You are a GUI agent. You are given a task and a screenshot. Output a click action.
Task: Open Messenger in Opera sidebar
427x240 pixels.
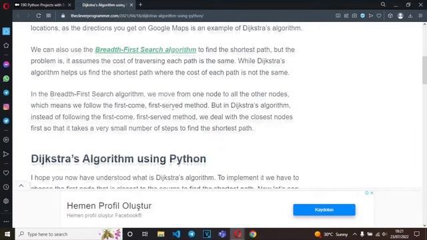[6, 65]
